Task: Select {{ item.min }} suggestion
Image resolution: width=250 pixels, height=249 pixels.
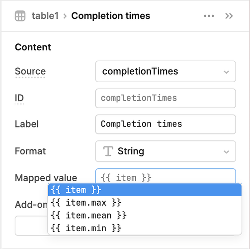Action: click(x=145, y=228)
